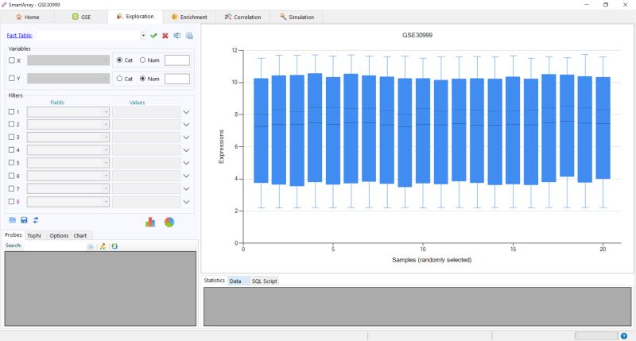Open filter 1 Fields dropdown
Image resolution: width=636 pixels, height=341 pixels.
coord(107,112)
